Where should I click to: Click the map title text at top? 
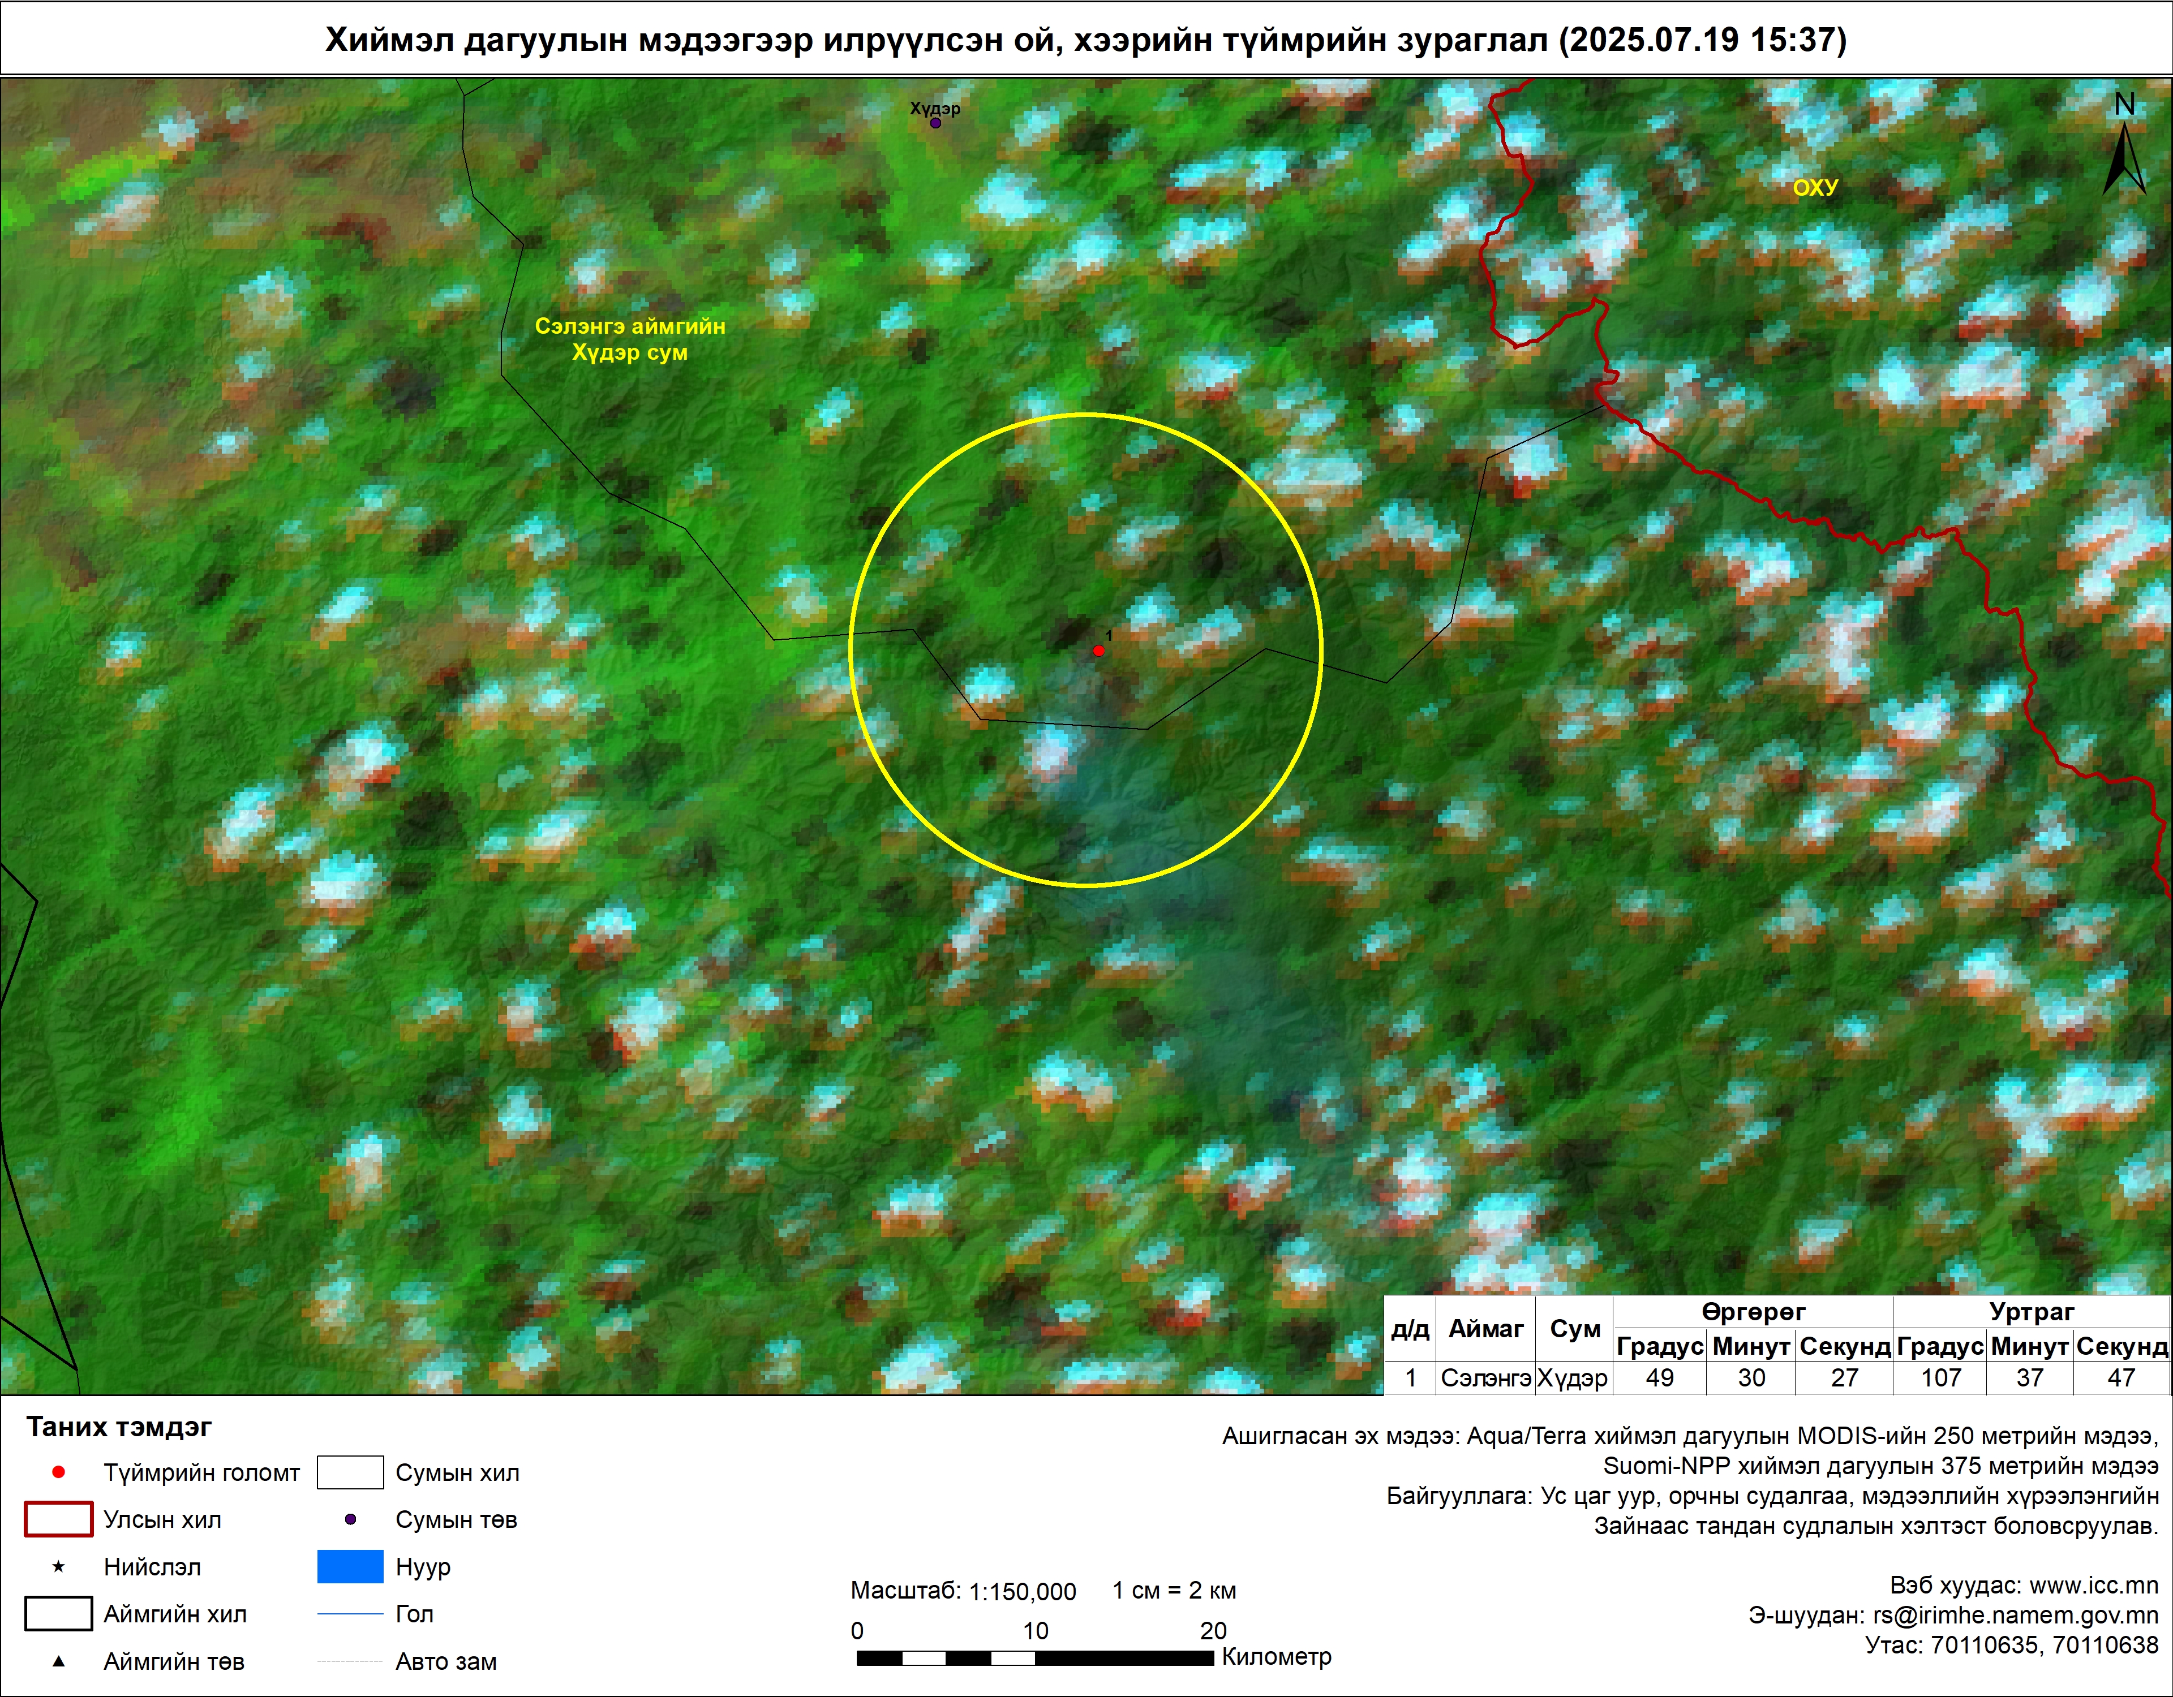[1085, 40]
